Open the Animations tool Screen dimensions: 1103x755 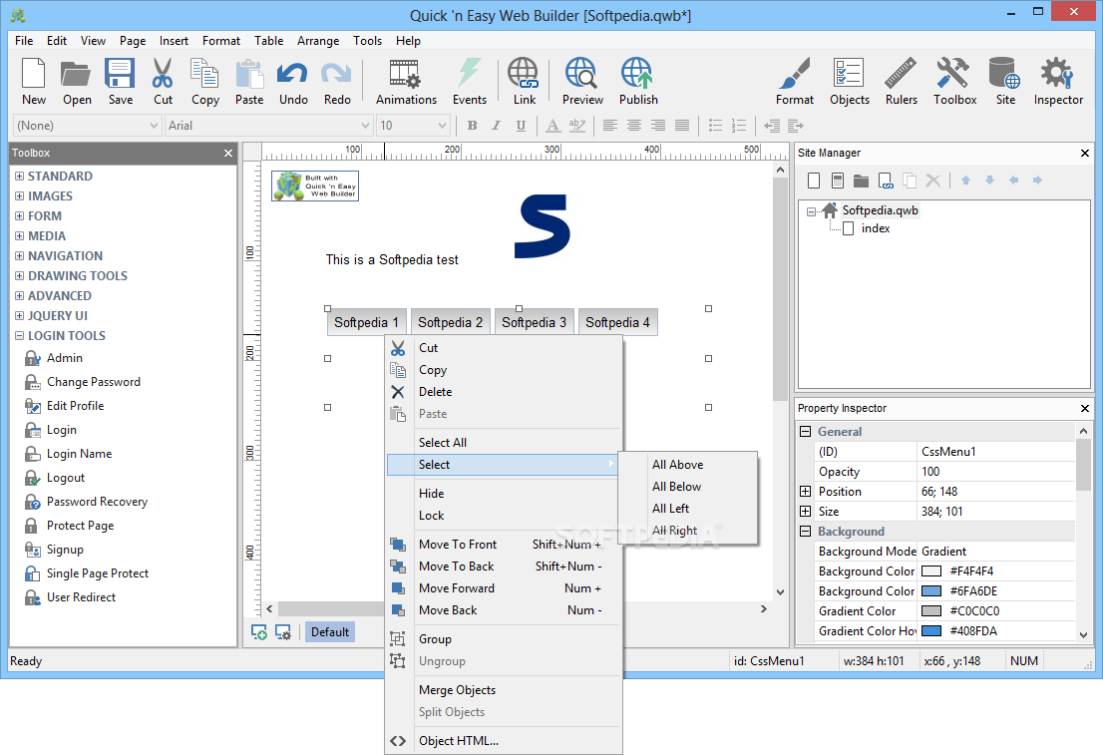pos(406,82)
